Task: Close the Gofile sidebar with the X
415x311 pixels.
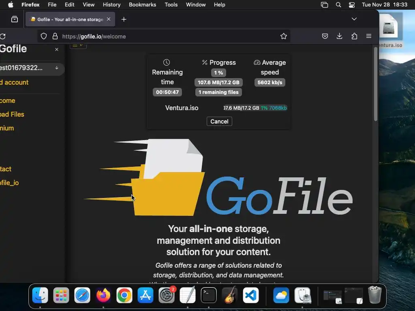Action: pyautogui.click(x=57, y=49)
